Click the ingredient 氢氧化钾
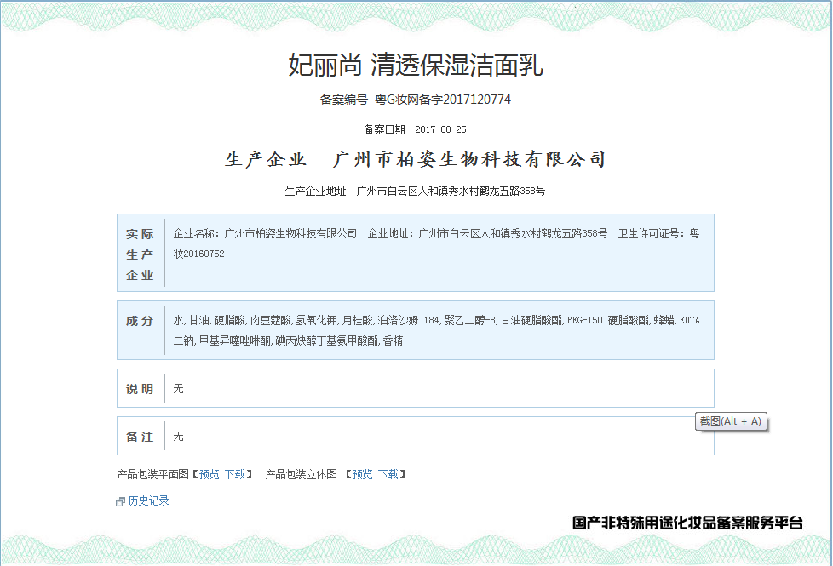The width and height of the screenshot is (833, 566). coord(317,320)
